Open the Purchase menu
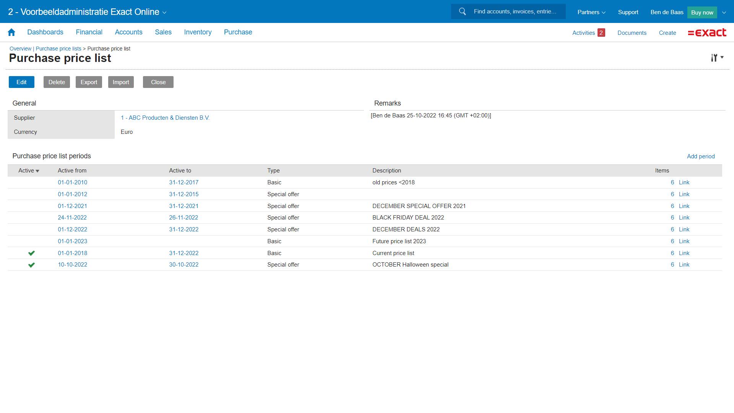This screenshot has width=734, height=413. pyautogui.click(x=238, y=32)
